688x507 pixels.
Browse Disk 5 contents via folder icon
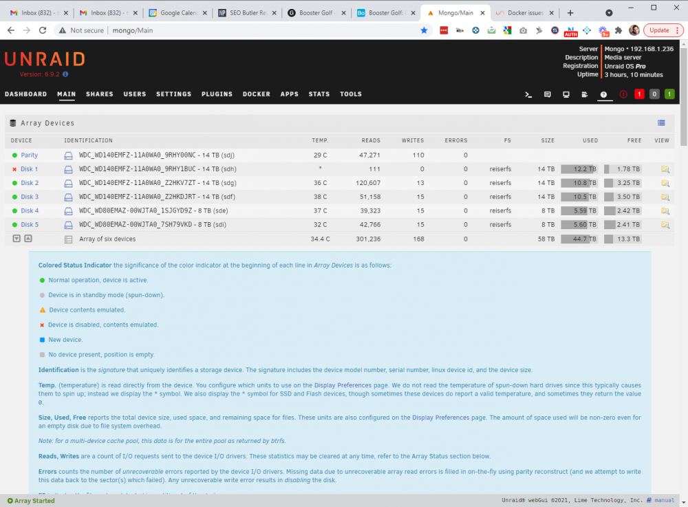click(x=665, y=225)
